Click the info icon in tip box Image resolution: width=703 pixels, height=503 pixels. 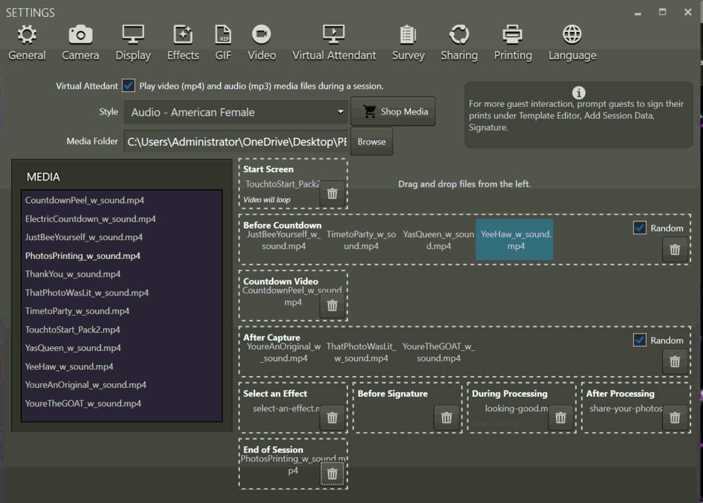[579, 92]
